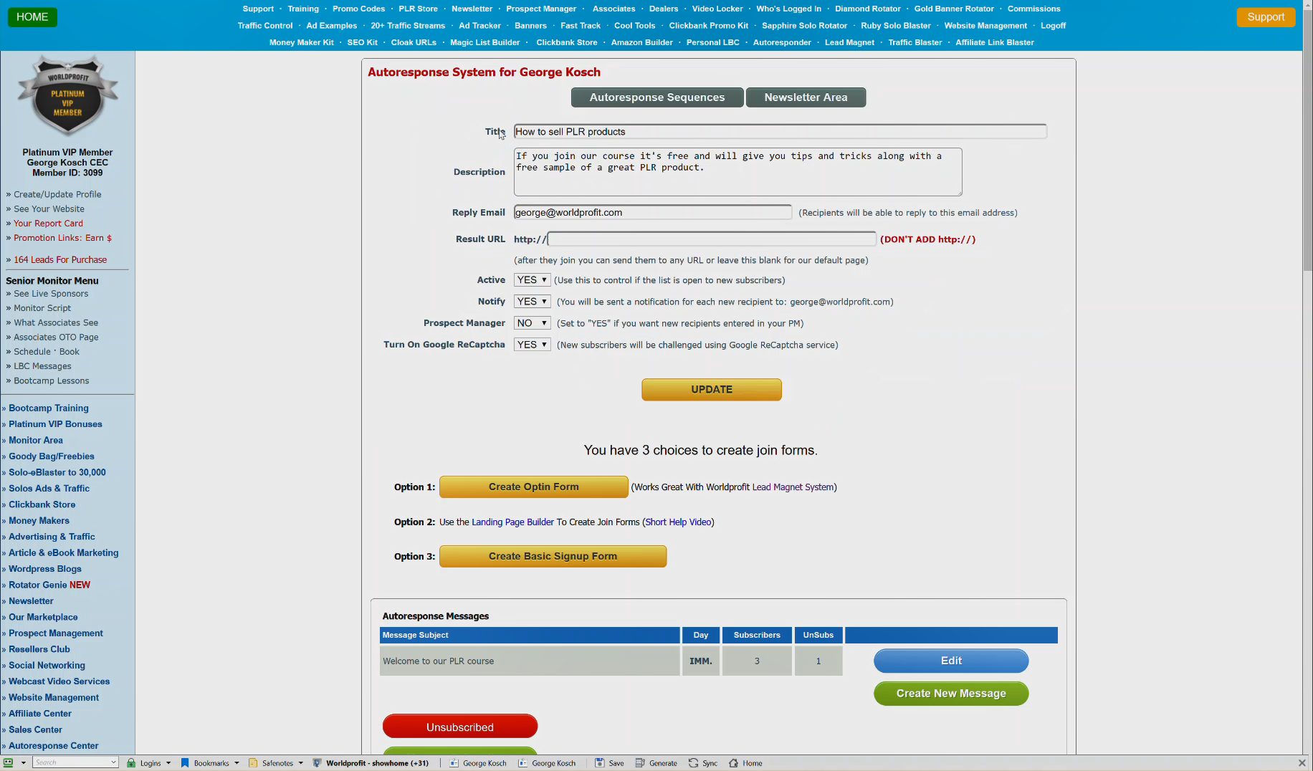The width and height of the screenshot is (1313, 771).
Task: Open PLR Store in top menu
Action: [418, 9]
